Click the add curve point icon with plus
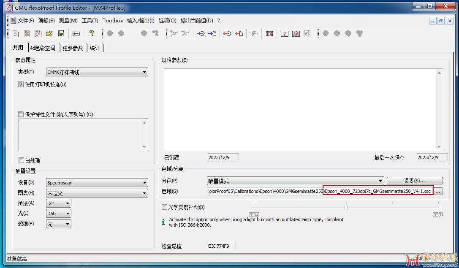This screenshot has width=459, height=268. [x=174, y=33]
